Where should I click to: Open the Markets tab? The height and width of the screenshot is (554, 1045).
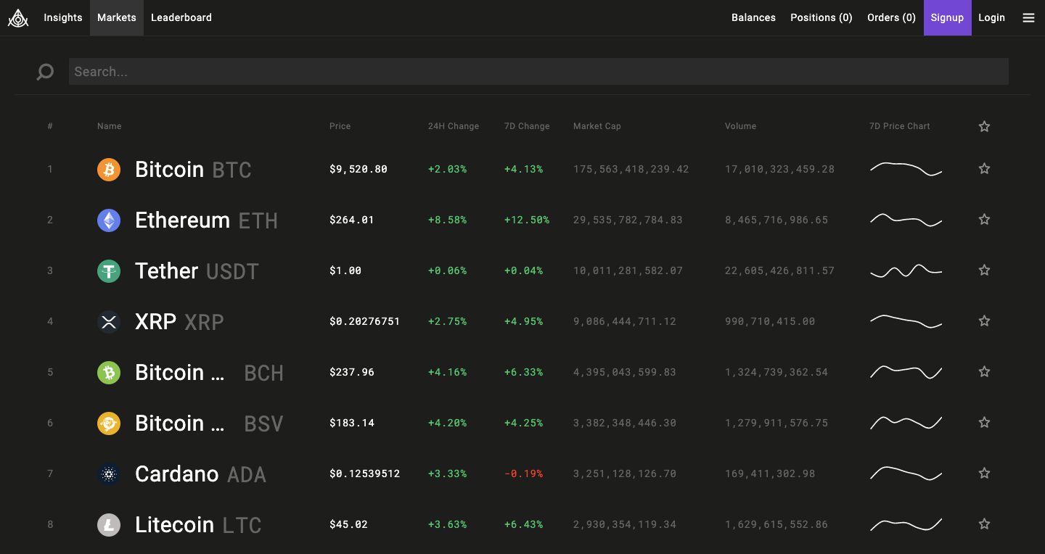click(x=117, y=18)
